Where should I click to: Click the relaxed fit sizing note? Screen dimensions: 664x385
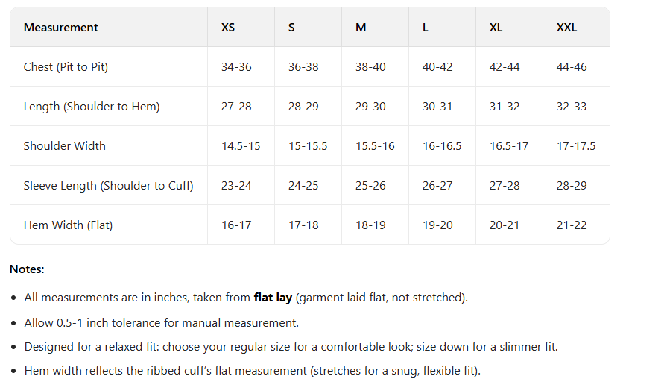[x=291, y=347]
